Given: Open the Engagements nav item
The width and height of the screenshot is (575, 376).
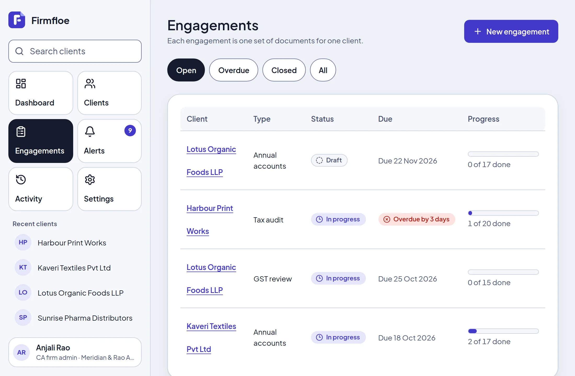Looking at the screenshot, I should coord(41,141).
